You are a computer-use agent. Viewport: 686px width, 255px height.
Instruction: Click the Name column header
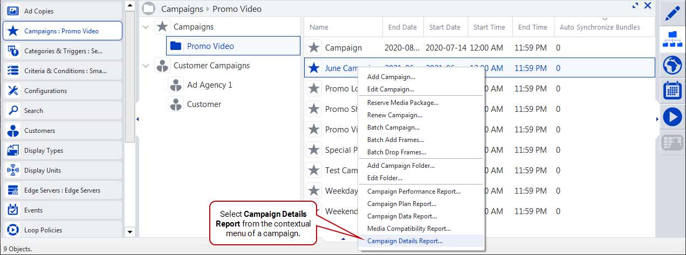pyautogui.click(x=319, y=27)
